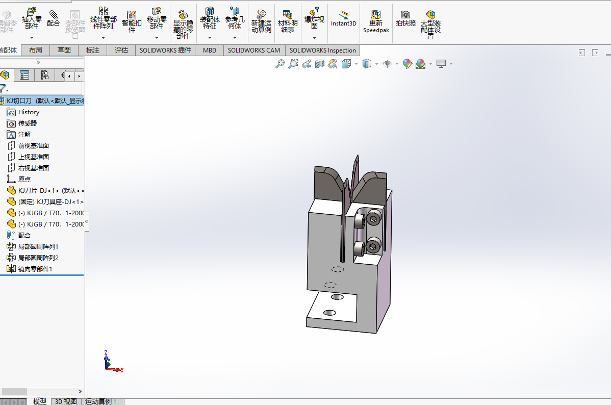Toggle Section View icon
This screenshot has width=611, height=405.
(320, 64)
